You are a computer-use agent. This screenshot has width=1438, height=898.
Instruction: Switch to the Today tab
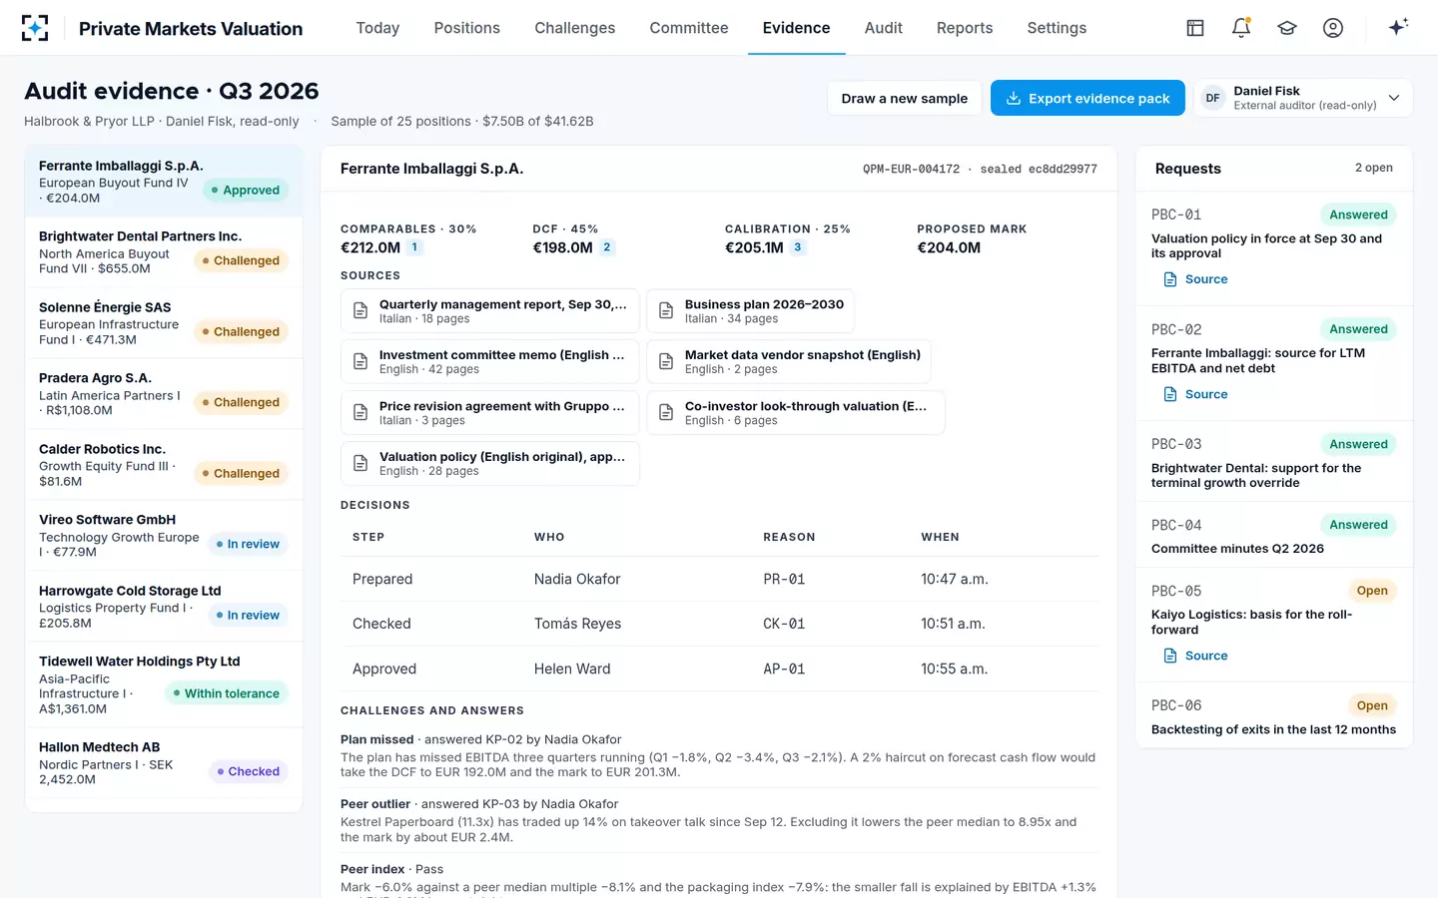click(377, 28)
